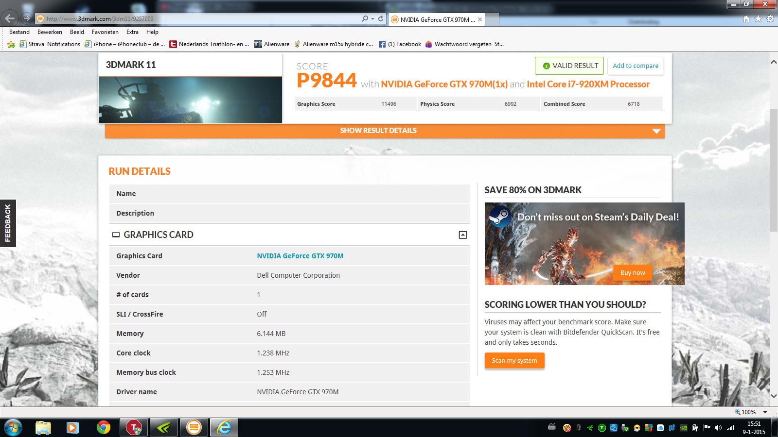
Task: Click scrollbar up arrow
Action: 774,62
